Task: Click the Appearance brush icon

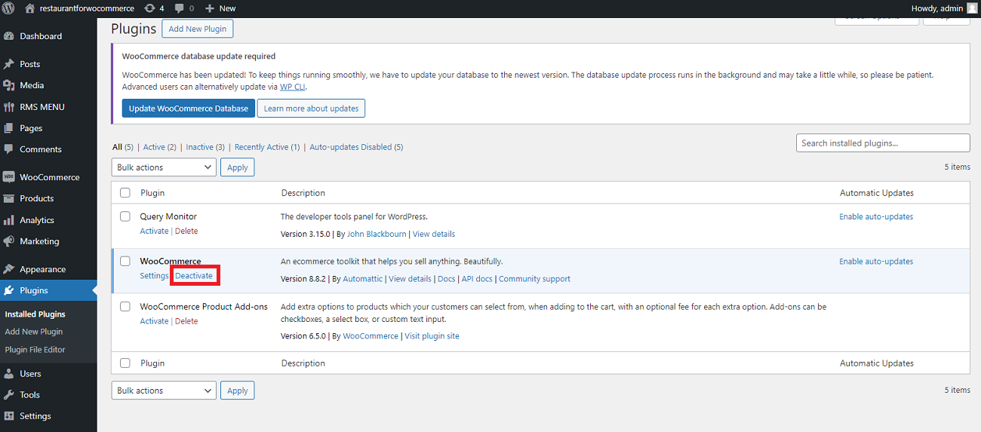Action: point(9,269)
